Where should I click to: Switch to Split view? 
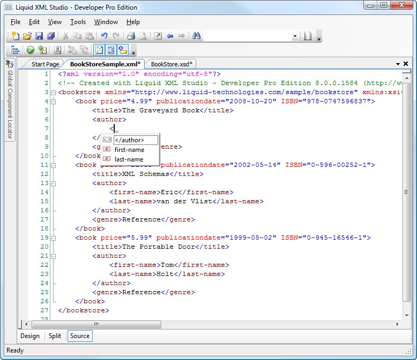pos(55,336)
